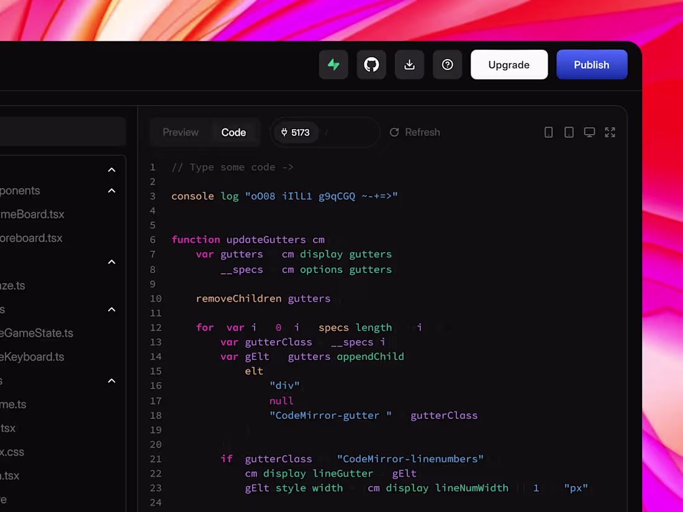This screenshot has width=683, height=512.
Task: Switch to mobile phone viewport icon
Action: point(548,132)
